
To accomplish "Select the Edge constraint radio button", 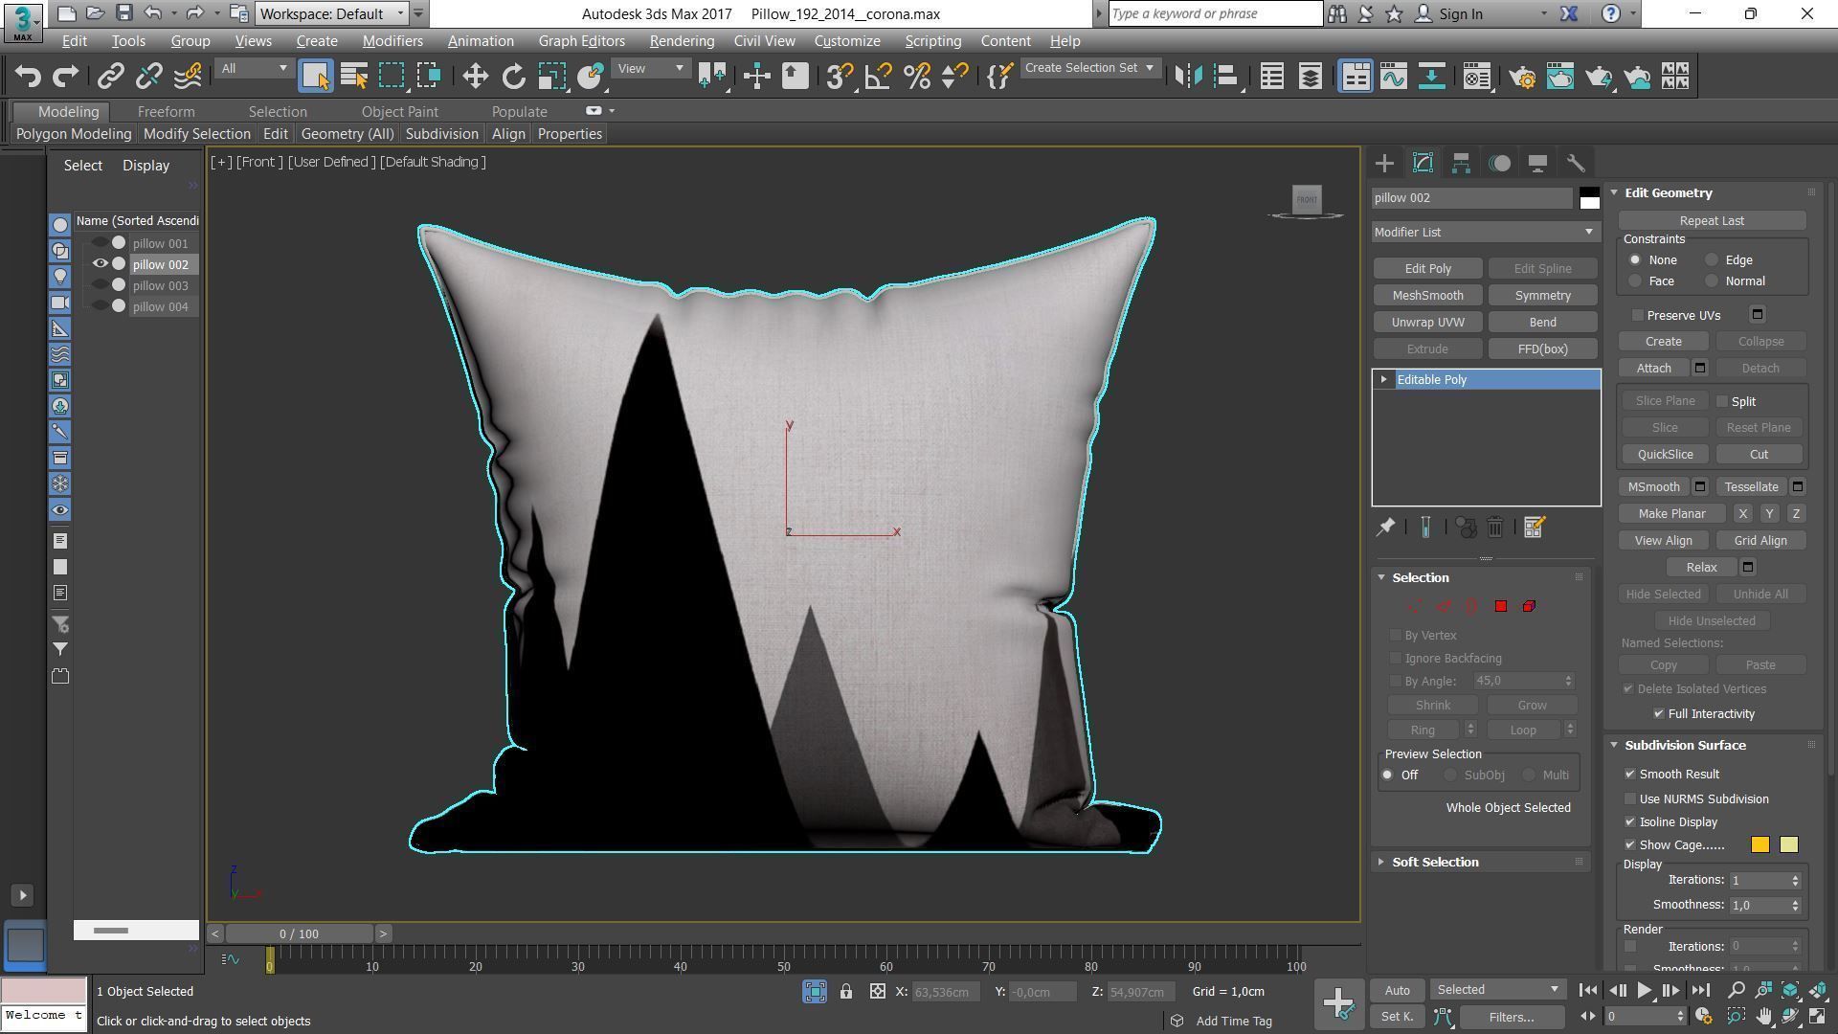I will (1712, 259).
